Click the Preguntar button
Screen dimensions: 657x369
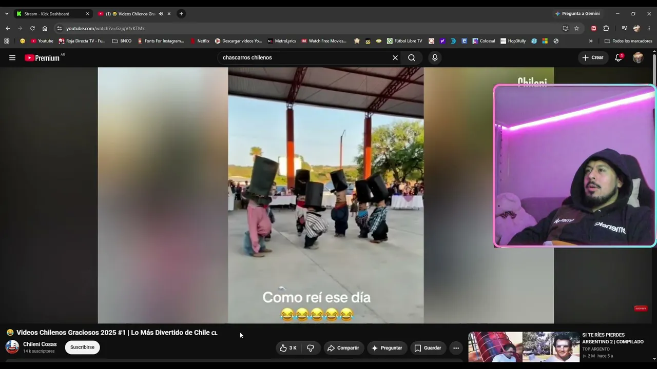tap(387, 348)
